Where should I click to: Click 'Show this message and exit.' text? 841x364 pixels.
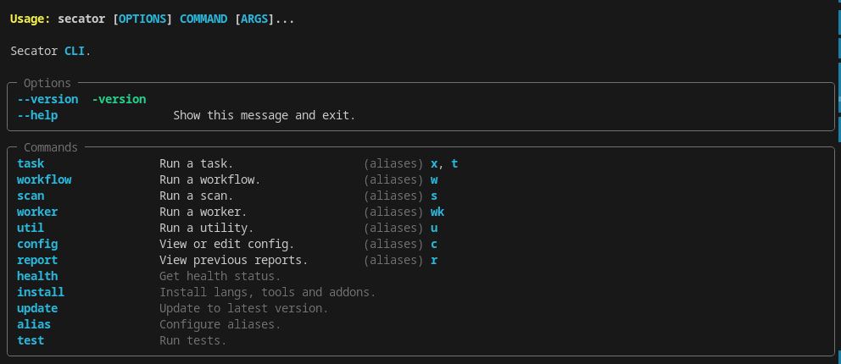tap(265, 116)
